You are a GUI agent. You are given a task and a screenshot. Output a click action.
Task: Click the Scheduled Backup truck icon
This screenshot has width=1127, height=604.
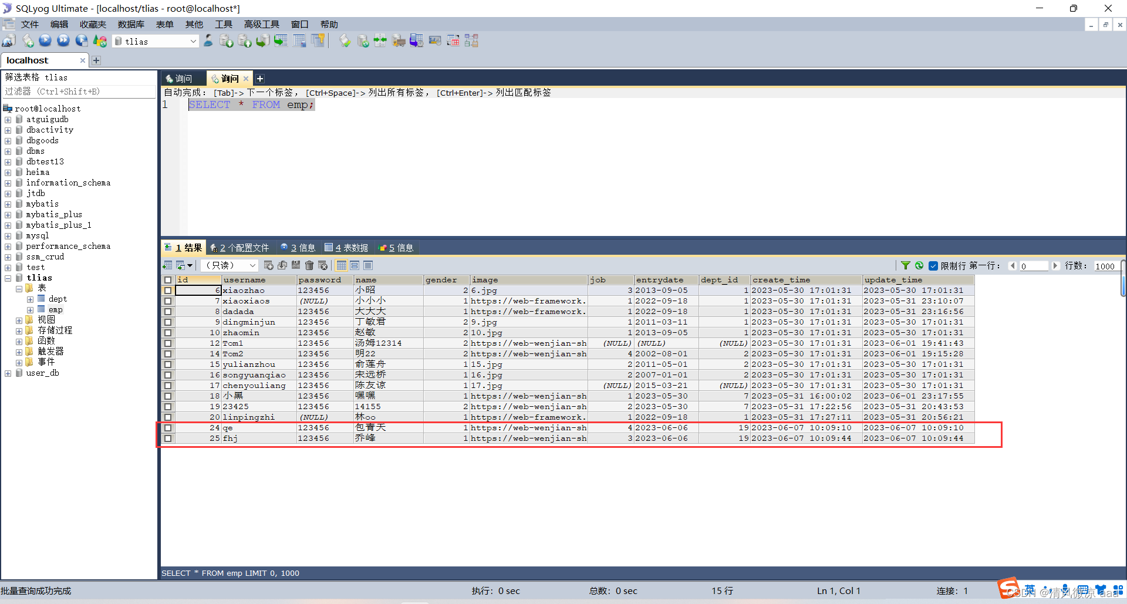(399, 41)
